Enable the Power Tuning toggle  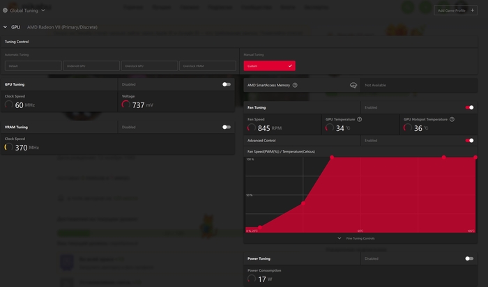pos(469,258)
